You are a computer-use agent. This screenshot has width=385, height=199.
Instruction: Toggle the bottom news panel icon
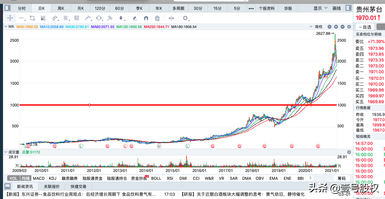8,187
